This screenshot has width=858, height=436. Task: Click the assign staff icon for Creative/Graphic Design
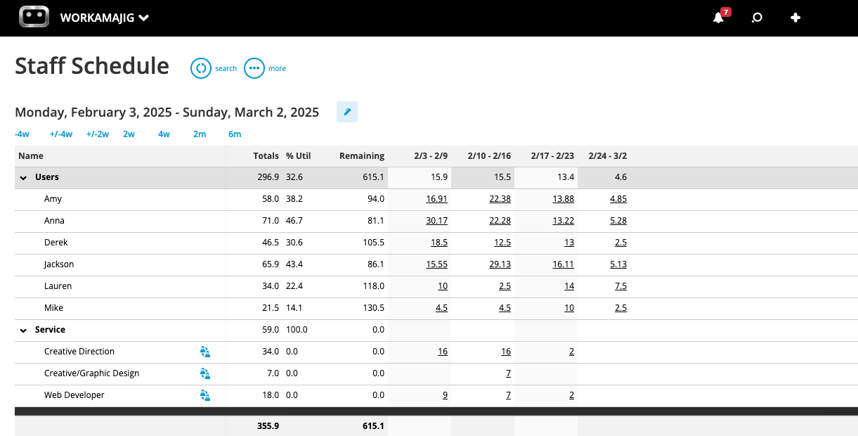205,373
